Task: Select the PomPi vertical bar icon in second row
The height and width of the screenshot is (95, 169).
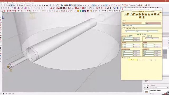Action: (x=143, y=17)
